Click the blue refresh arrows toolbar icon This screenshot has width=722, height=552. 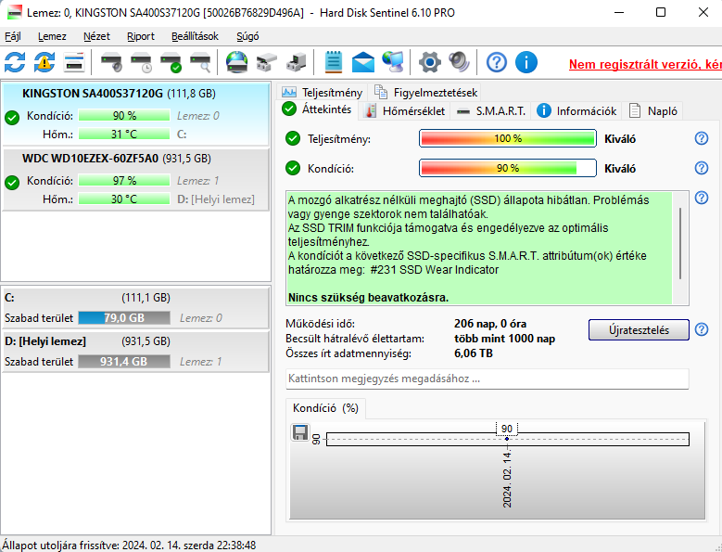[15, 62]
